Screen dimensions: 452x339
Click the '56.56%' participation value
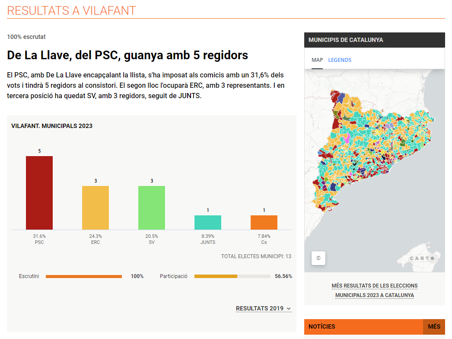pyautogui.click(x=283, y=276)
